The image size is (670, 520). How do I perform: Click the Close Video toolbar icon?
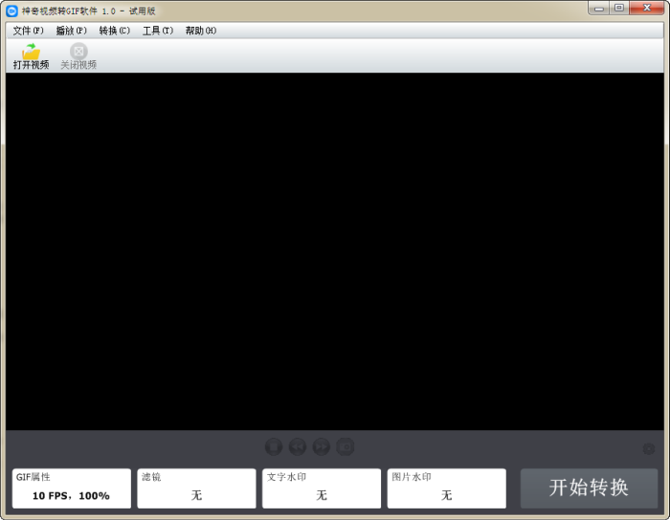tap(78, 52)
